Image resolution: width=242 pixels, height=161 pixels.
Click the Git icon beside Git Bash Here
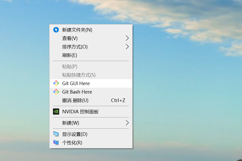tap(56, 92)
